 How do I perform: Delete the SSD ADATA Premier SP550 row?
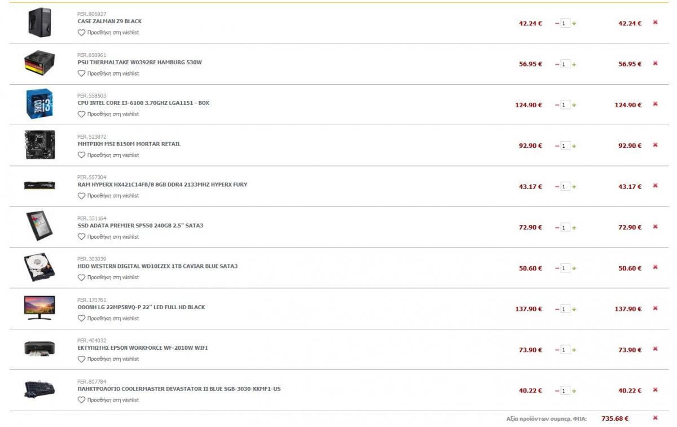coord(655,227)
